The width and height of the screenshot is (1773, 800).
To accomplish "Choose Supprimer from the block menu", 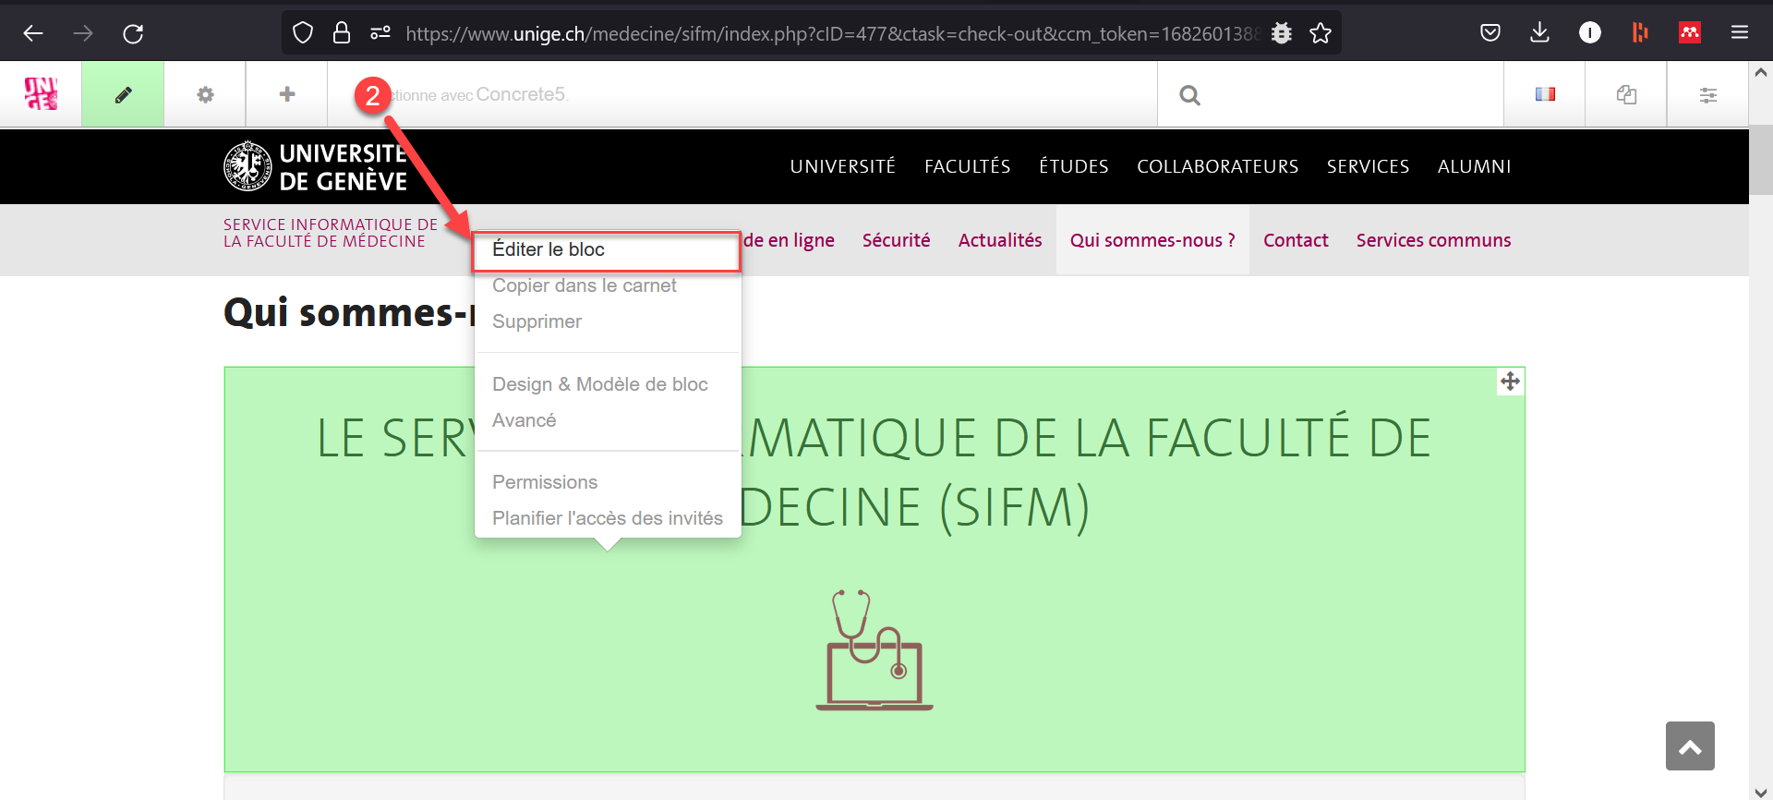I will [x=537, y=321].
